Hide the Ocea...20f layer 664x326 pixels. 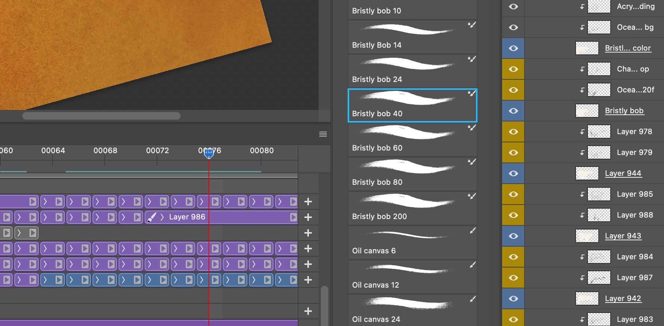513,90
